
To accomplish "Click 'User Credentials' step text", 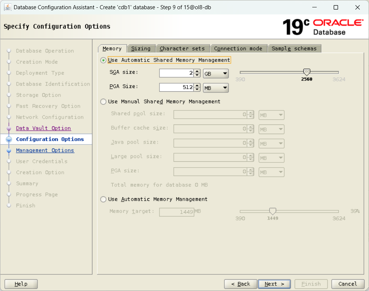I will (42, 161).
